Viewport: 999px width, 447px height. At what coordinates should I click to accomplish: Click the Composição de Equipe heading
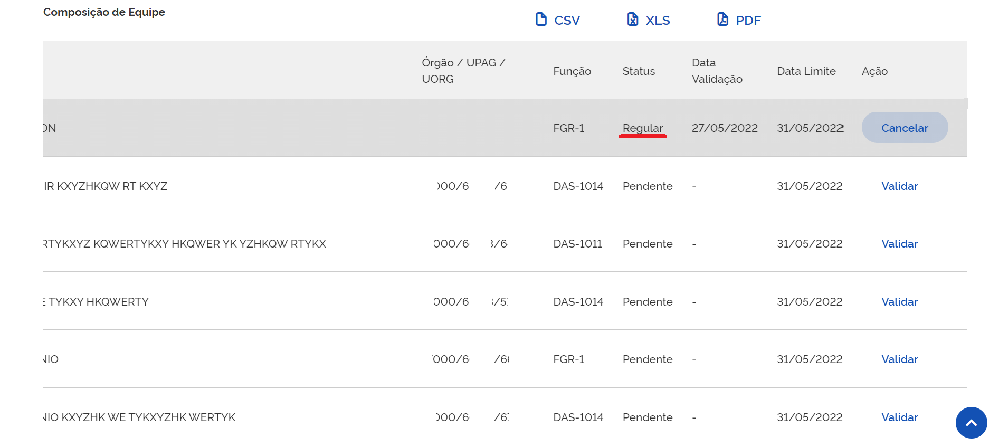(104, 12)
